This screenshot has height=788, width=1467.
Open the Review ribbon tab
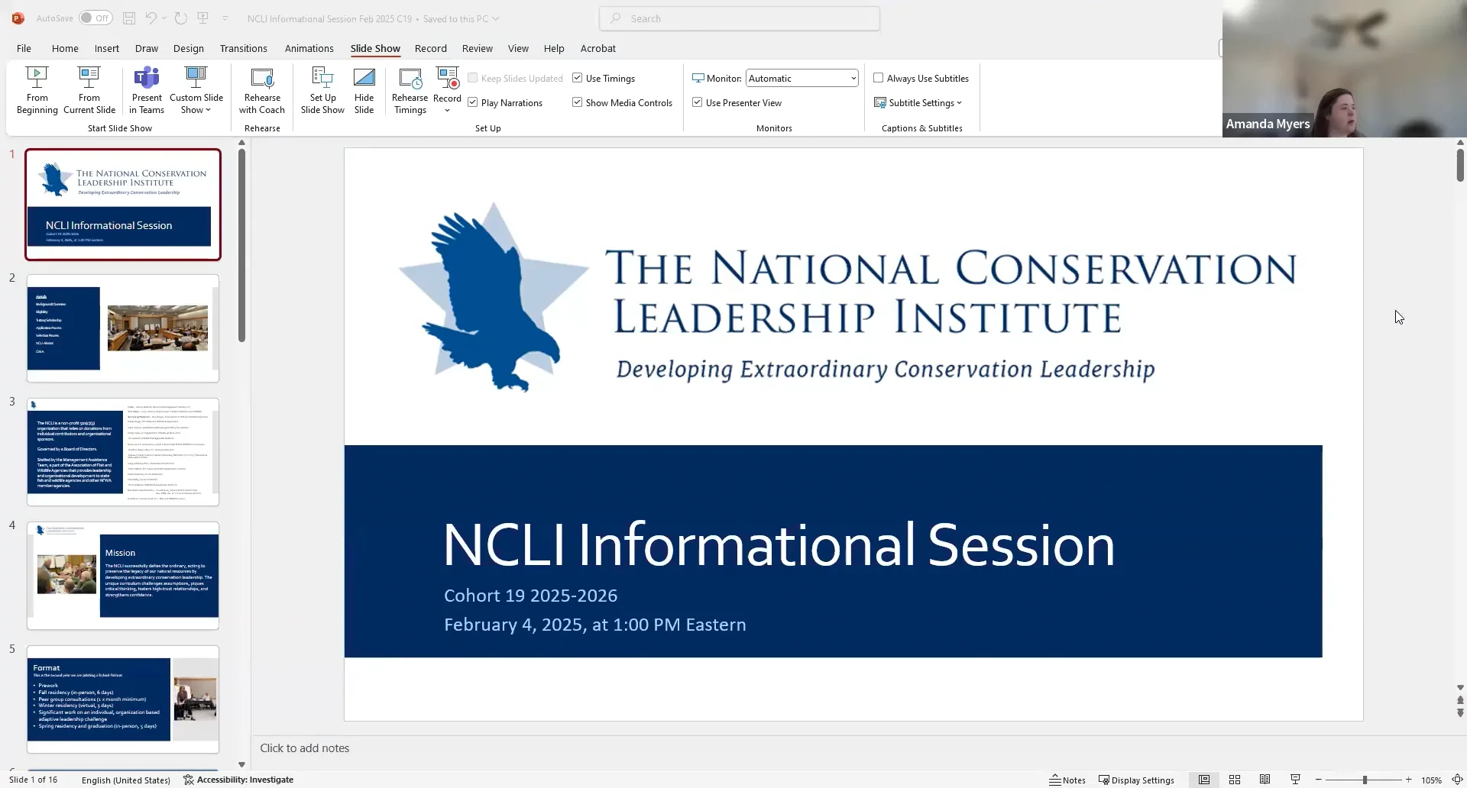click(477, 48)
